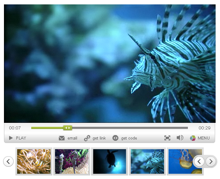Image resolution: width=220 pixels, height=179 pixels.
Task: Click the email envelope icon
Action: [x=62, y=138]
